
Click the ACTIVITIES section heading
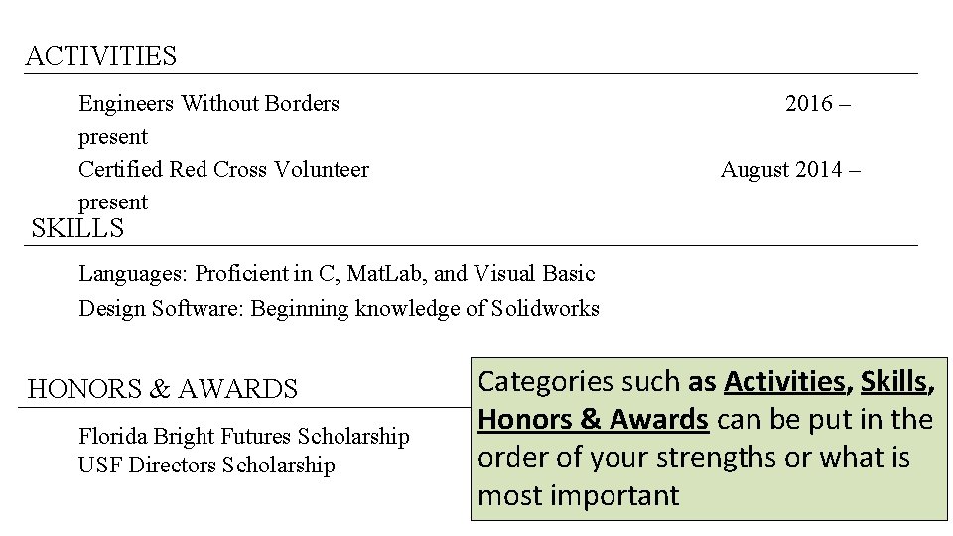[101, 56]
